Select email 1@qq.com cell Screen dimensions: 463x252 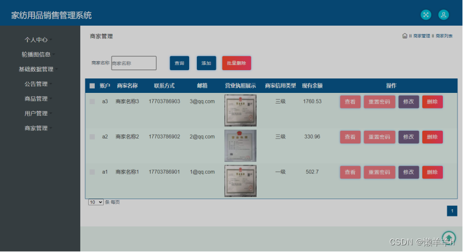click(x=202, y=172)
